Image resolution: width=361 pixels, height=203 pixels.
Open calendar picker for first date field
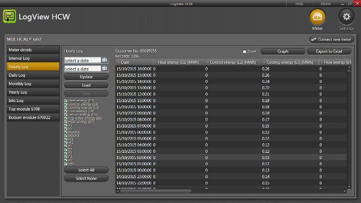click(x=104, y=60)
